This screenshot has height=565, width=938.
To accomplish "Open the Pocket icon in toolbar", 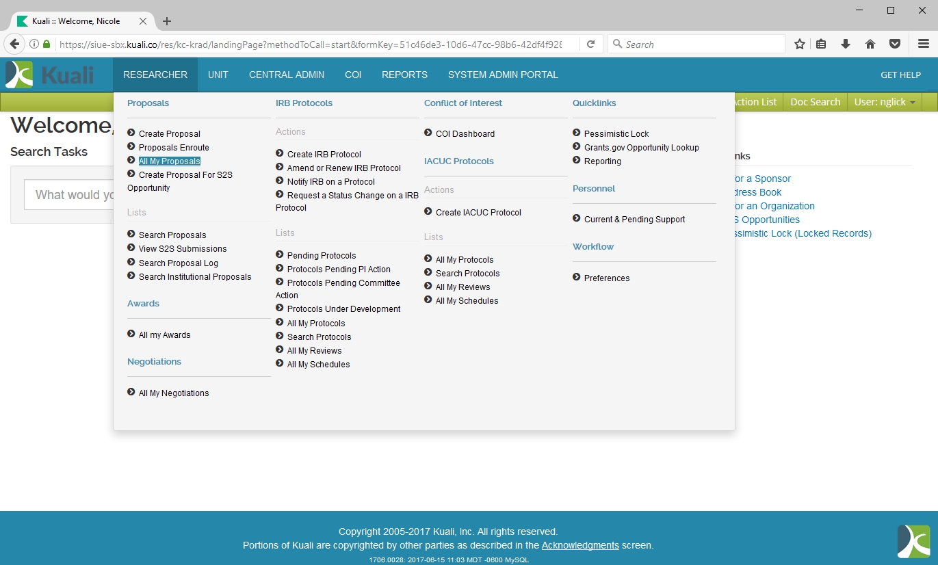I will 894,44.
